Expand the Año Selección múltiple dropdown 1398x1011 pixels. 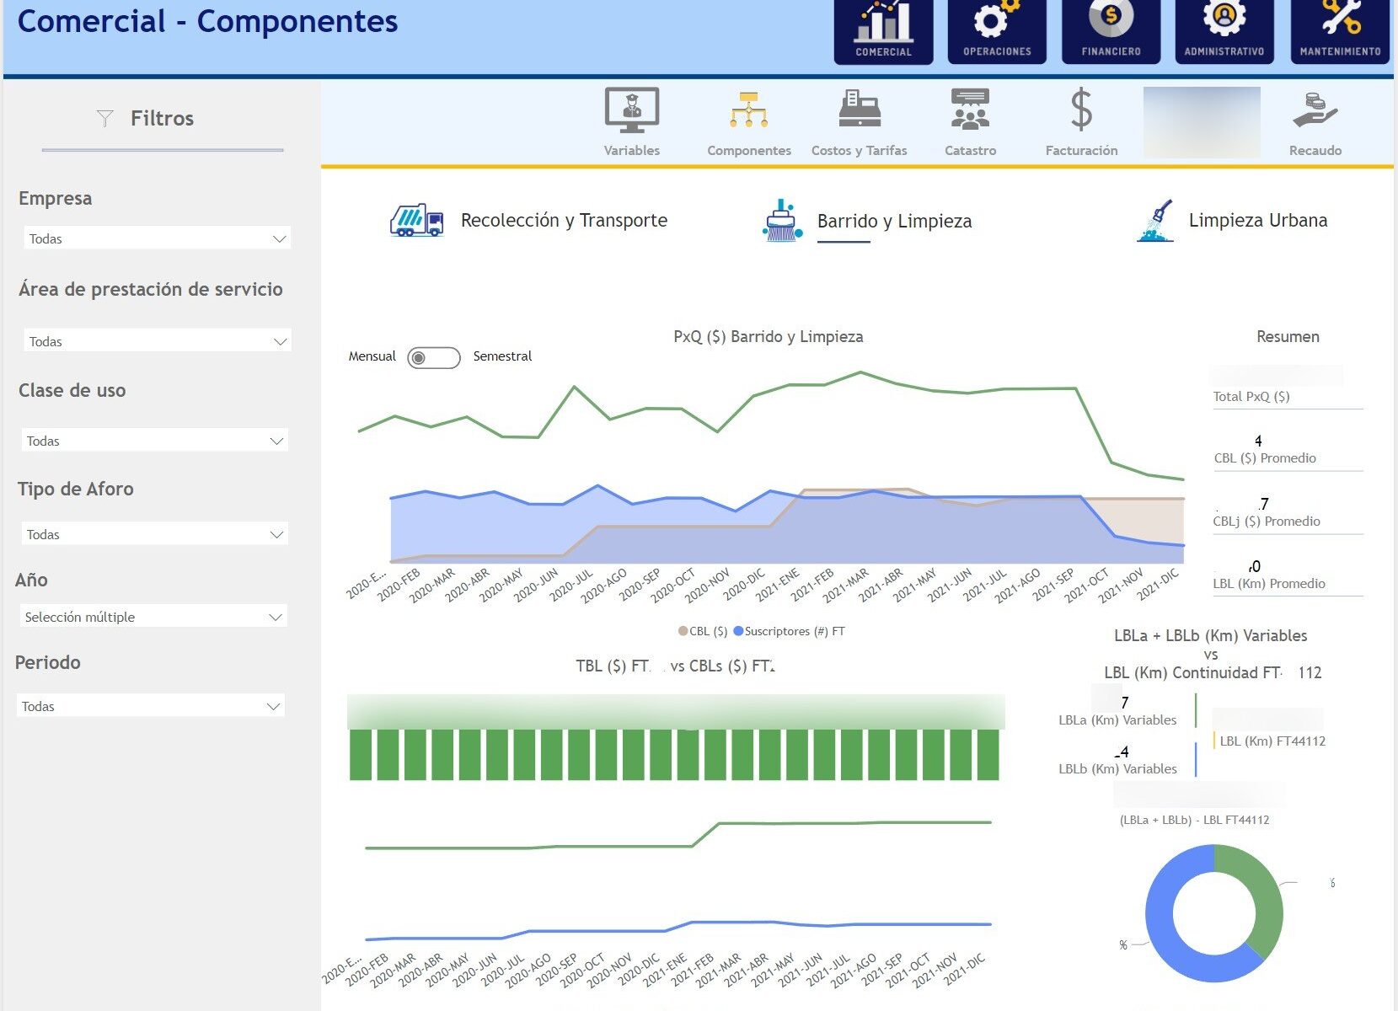[x=153, y=617]
